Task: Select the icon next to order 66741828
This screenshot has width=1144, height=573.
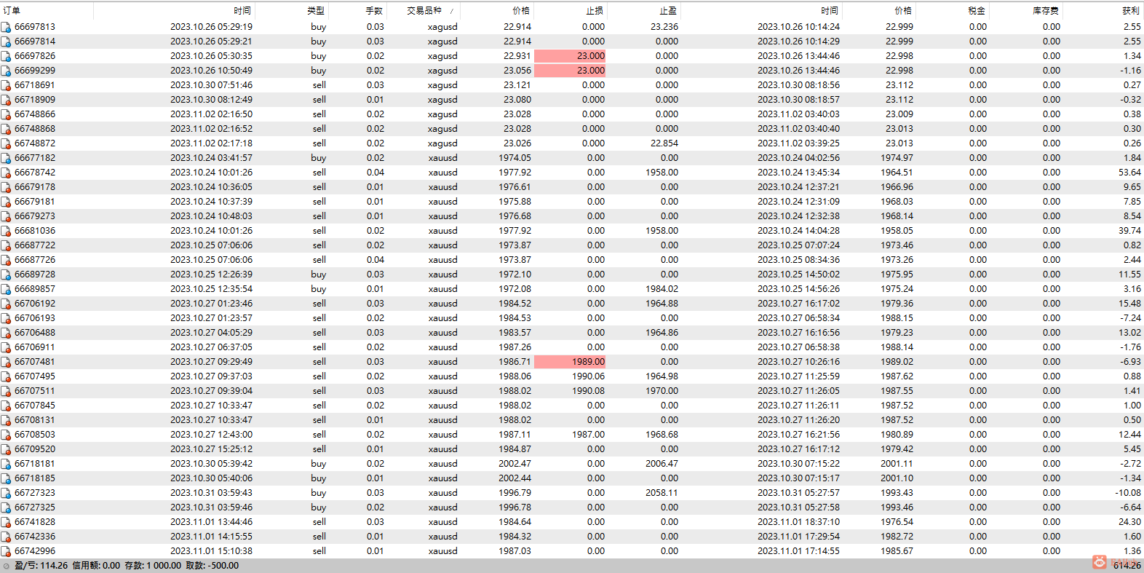Action: click(6, 522)
